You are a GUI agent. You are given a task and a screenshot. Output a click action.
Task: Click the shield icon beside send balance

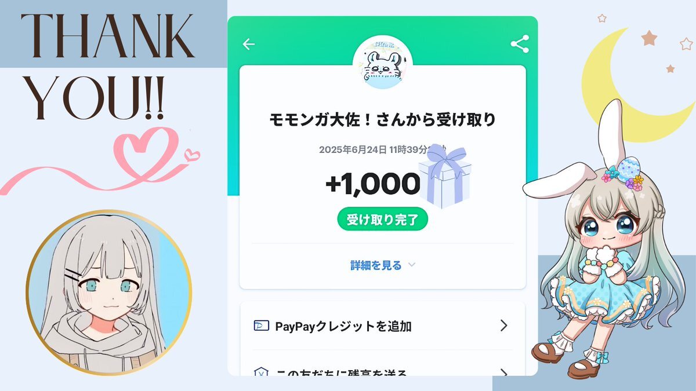point(261,372)
